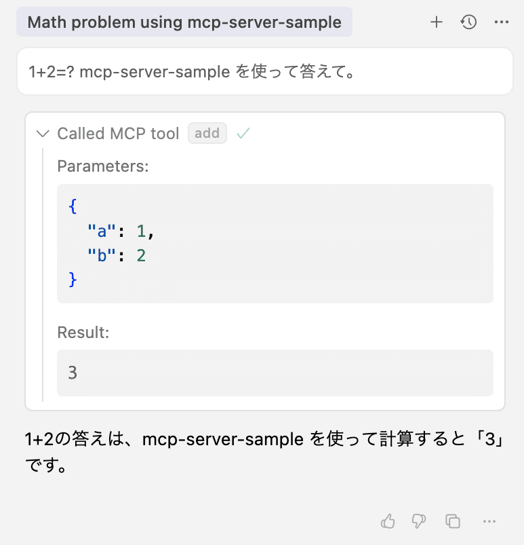Give the response a thumbs up
Image resolution: width=524 pixels, height=545 pixels.
(388, 521)
